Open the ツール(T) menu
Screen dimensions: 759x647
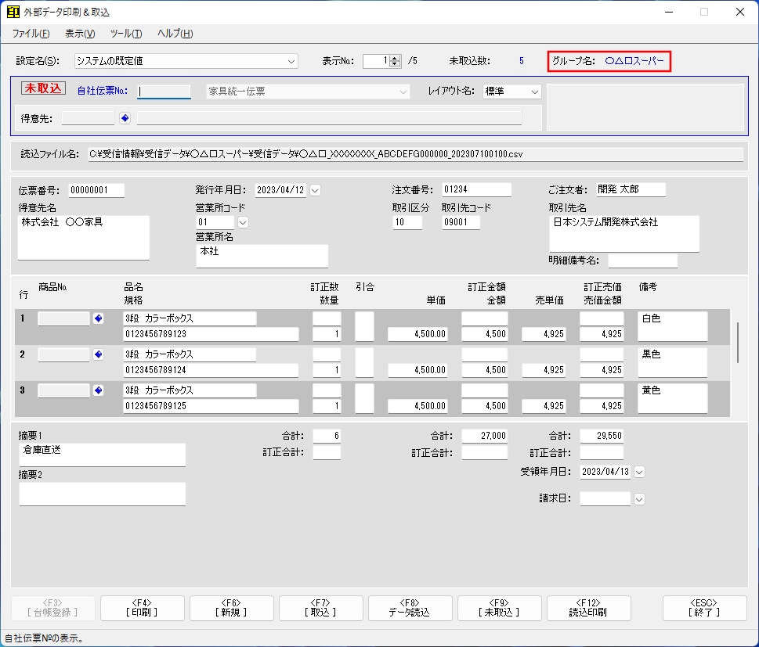[126, 34]
